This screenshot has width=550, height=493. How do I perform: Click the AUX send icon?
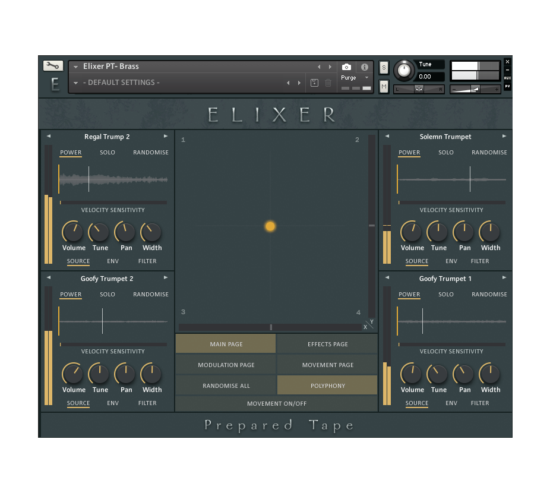508,77
